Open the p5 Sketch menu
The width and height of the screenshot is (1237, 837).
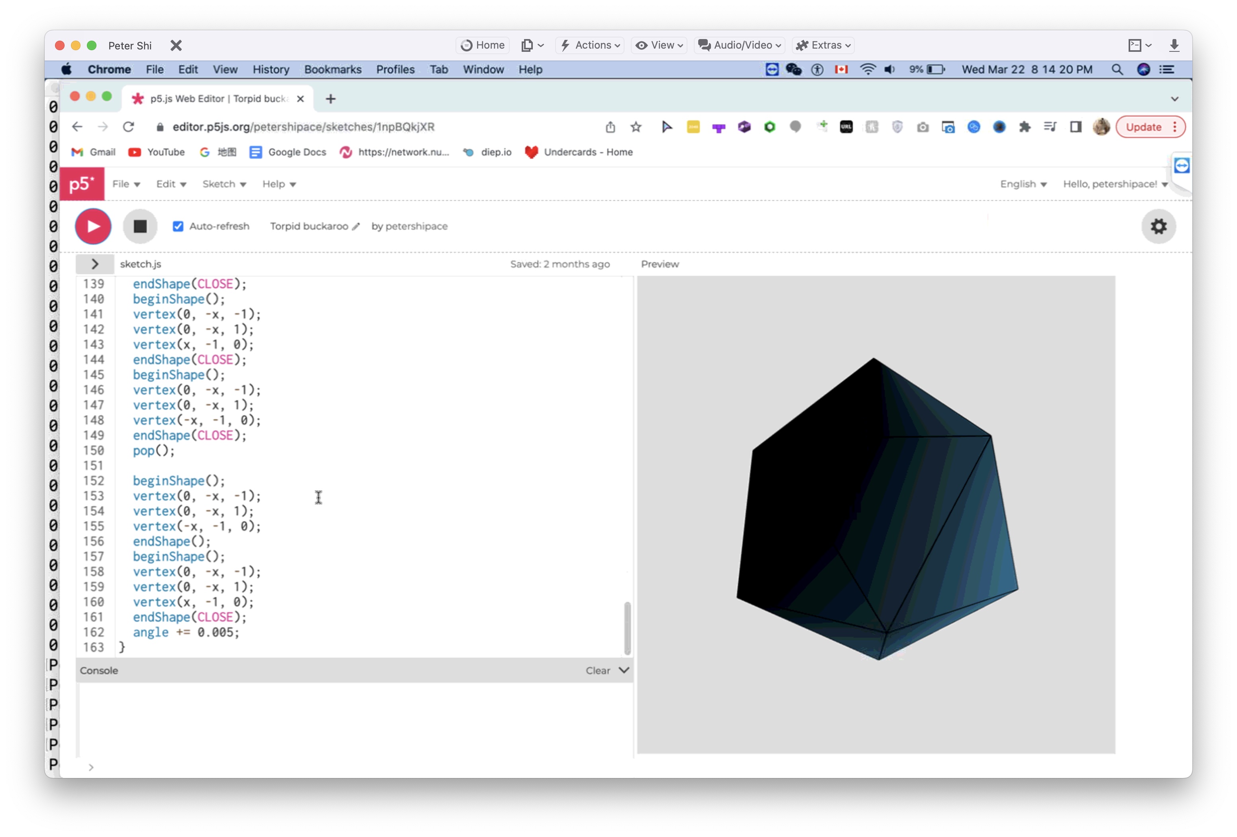click(224, 184)
